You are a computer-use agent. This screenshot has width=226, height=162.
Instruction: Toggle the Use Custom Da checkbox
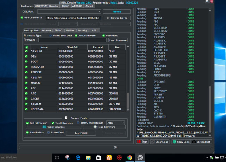[x=22, y=18]
